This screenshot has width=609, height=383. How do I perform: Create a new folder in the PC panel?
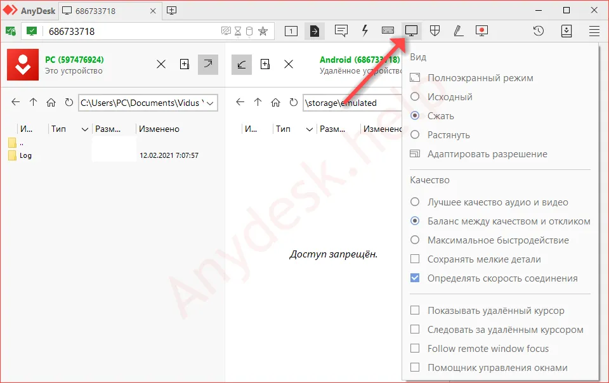pos(185,64)
